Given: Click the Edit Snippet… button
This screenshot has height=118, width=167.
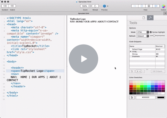Looking at the screenshot, I should point(158,71).
